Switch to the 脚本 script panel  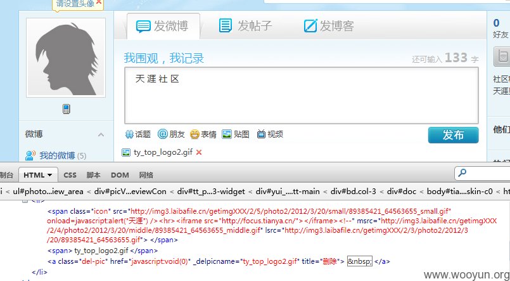click(x=93, y=175)
